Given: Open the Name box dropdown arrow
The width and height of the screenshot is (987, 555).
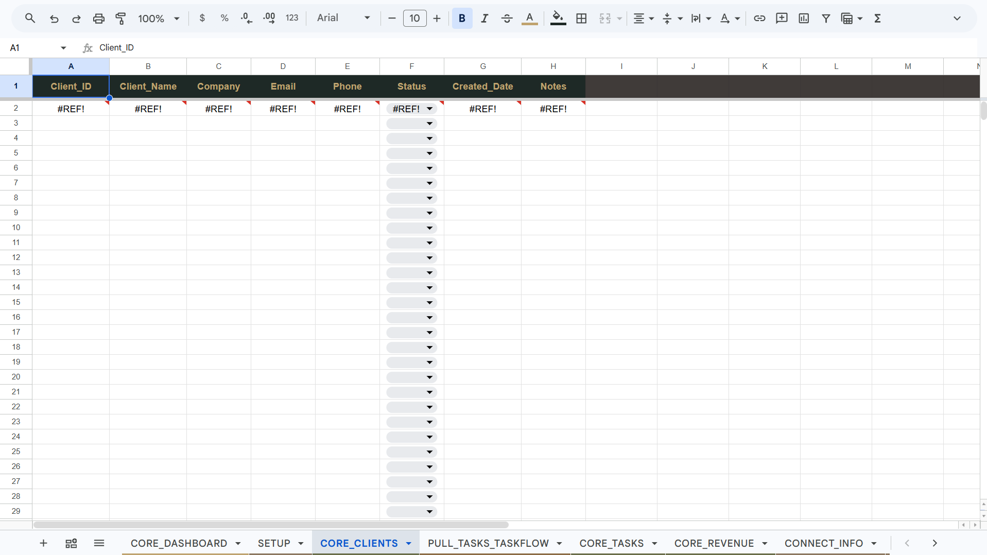Looking at the screenshot, I should 63,48.
